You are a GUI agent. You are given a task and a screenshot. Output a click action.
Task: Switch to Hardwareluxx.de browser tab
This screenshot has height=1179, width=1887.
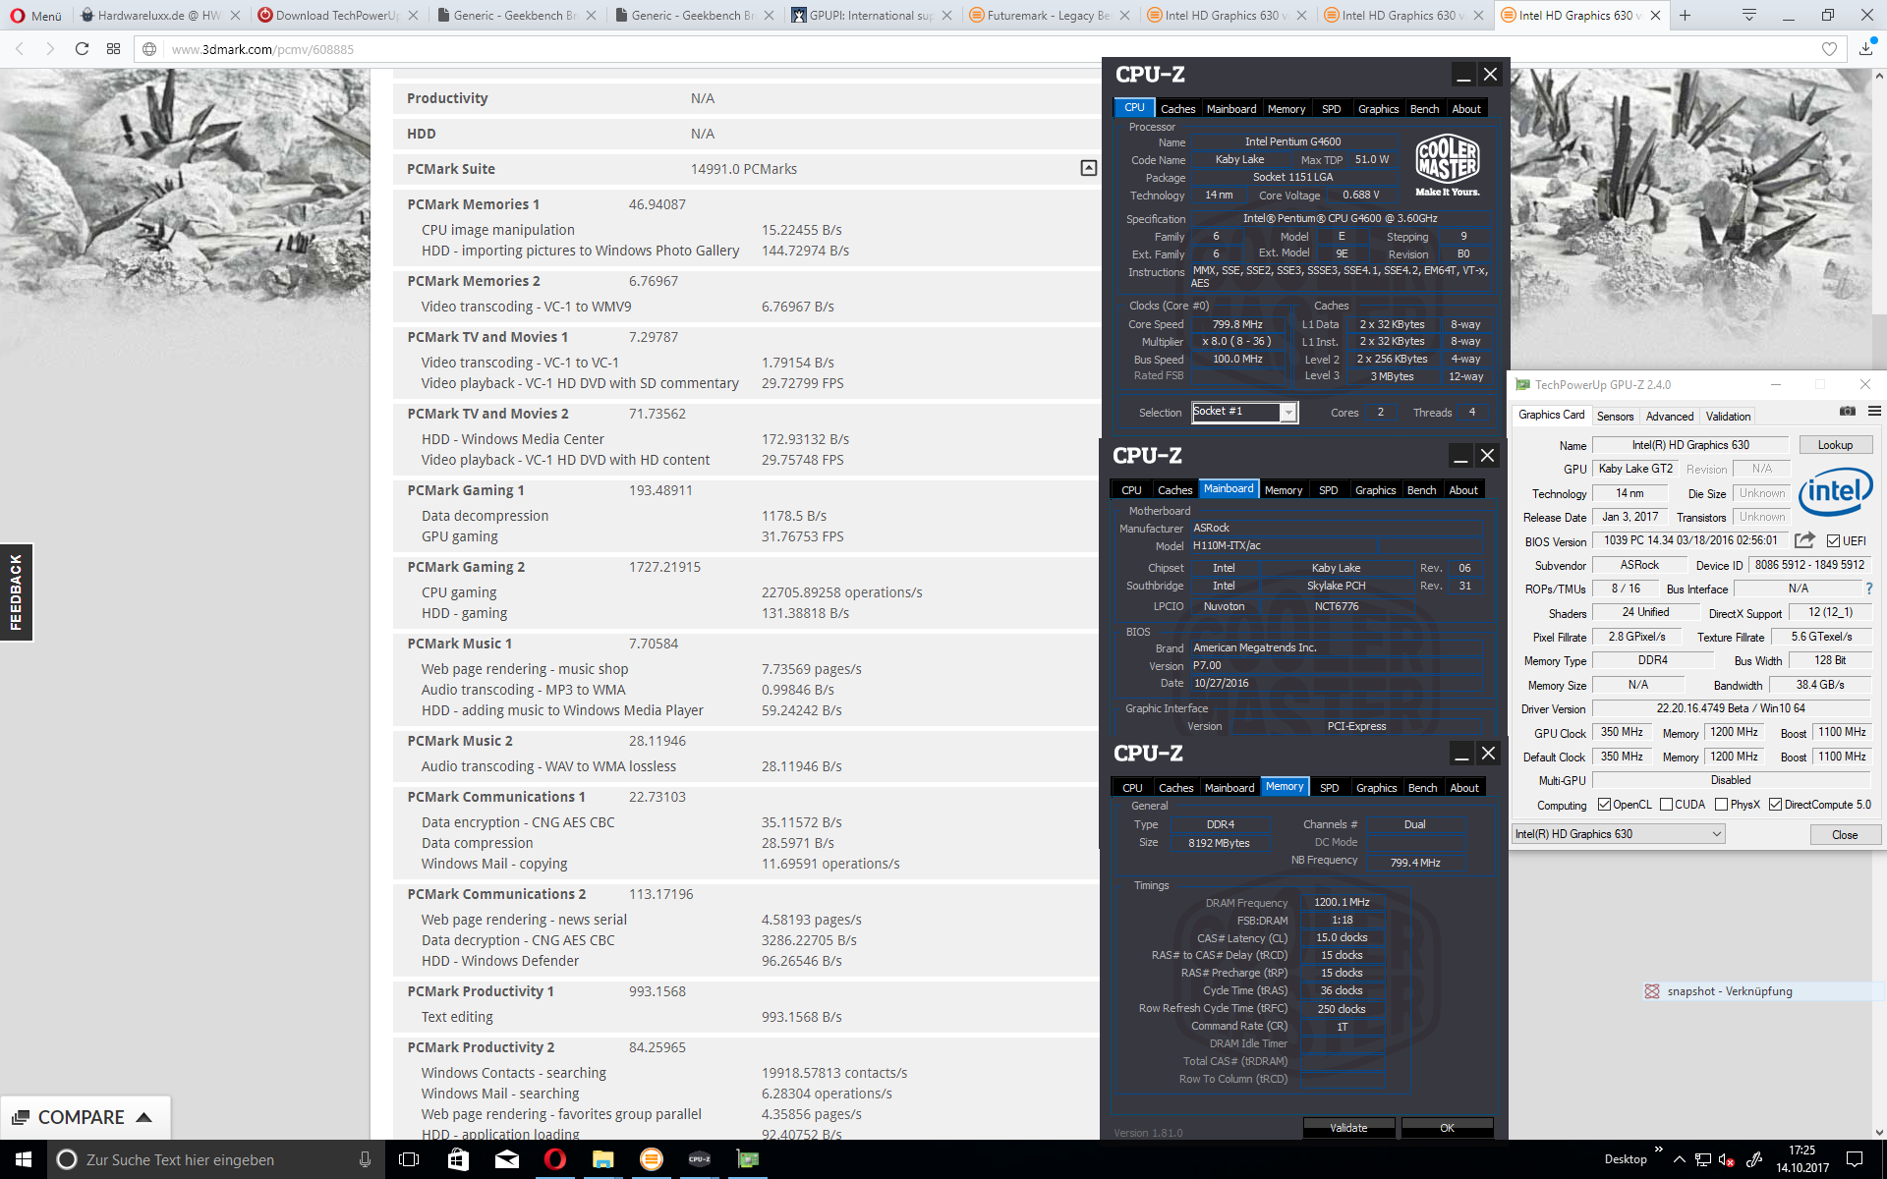(x=159, y=16)
